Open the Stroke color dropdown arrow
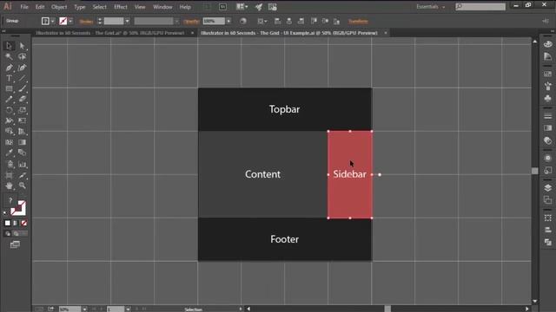The height and width of the screenshot is (312, 556). 70,21
